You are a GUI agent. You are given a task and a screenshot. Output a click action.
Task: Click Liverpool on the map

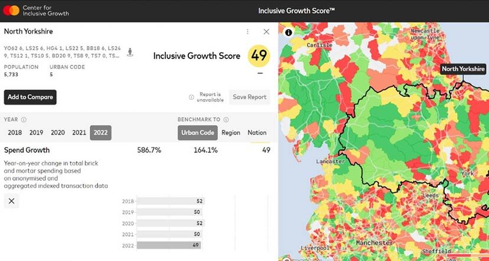point(315,248)
